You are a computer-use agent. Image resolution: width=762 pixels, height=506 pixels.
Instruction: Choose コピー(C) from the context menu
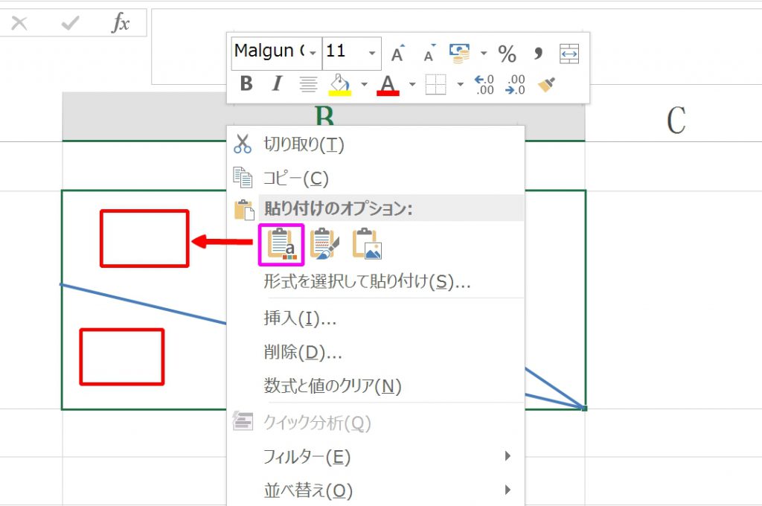click(x=295, y=179)
